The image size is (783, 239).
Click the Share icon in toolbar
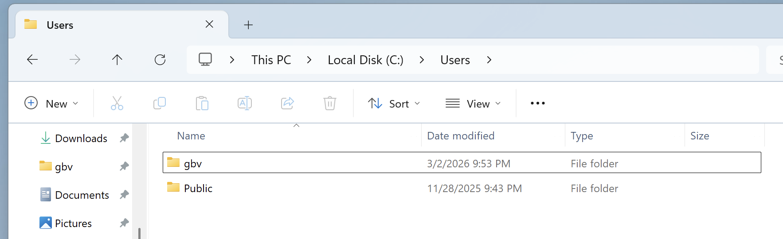tap(287, 104)
